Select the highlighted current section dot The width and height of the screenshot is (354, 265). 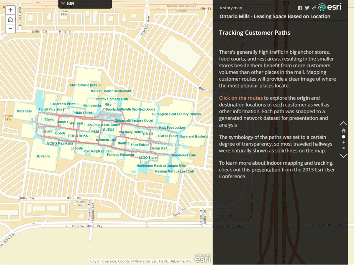pyautogui.click(x=343, y=137)
